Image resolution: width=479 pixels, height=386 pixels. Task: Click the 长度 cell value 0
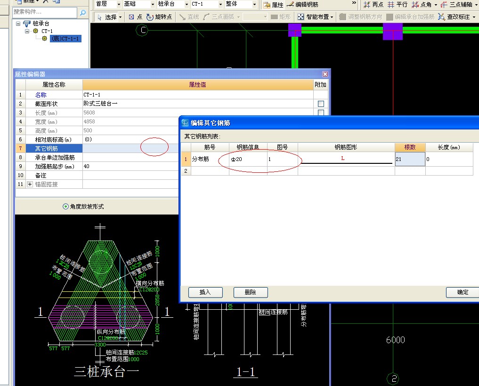[449, 159]
